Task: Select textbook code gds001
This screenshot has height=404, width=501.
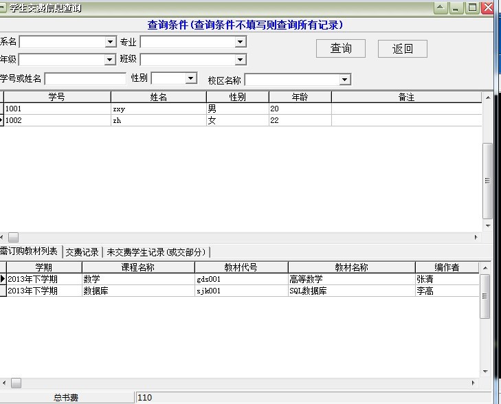Action: coord(241,279)
